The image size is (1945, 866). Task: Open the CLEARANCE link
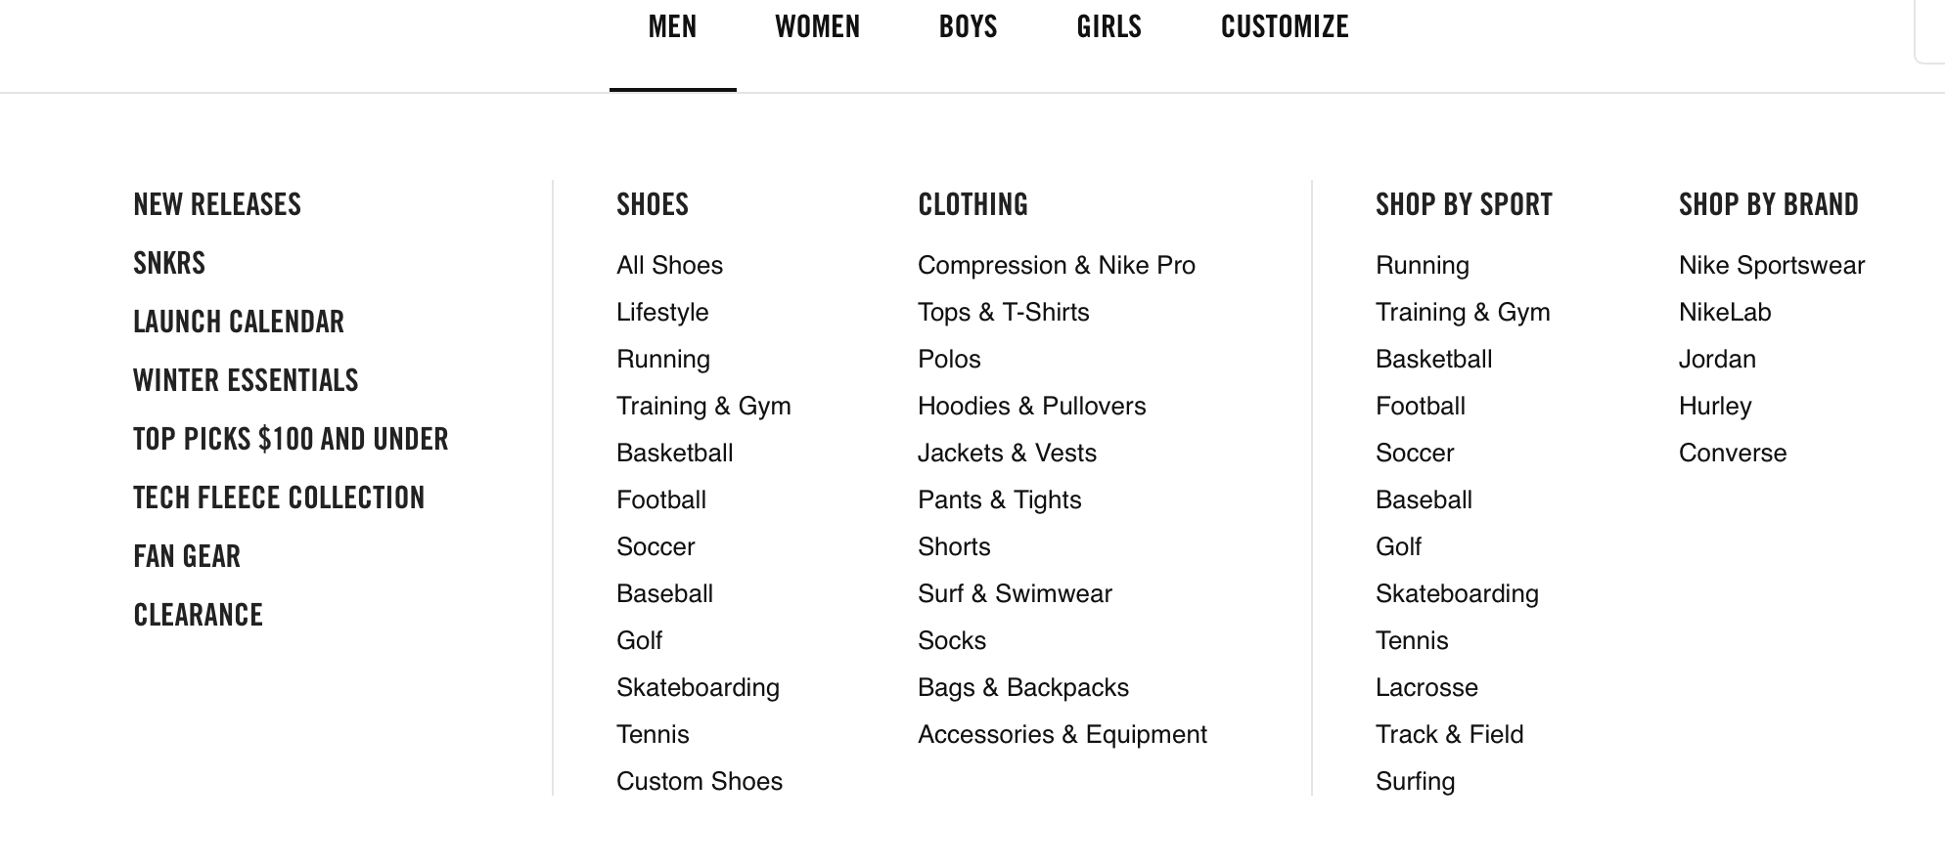pos(198,616)
